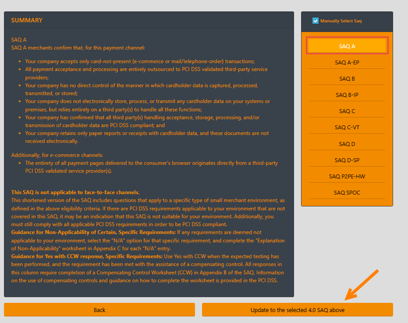Viewport: 408px width, 323px height.
Task: Click the Guidance for Non-Applicability heading text
Action: [x=93, y=232]
